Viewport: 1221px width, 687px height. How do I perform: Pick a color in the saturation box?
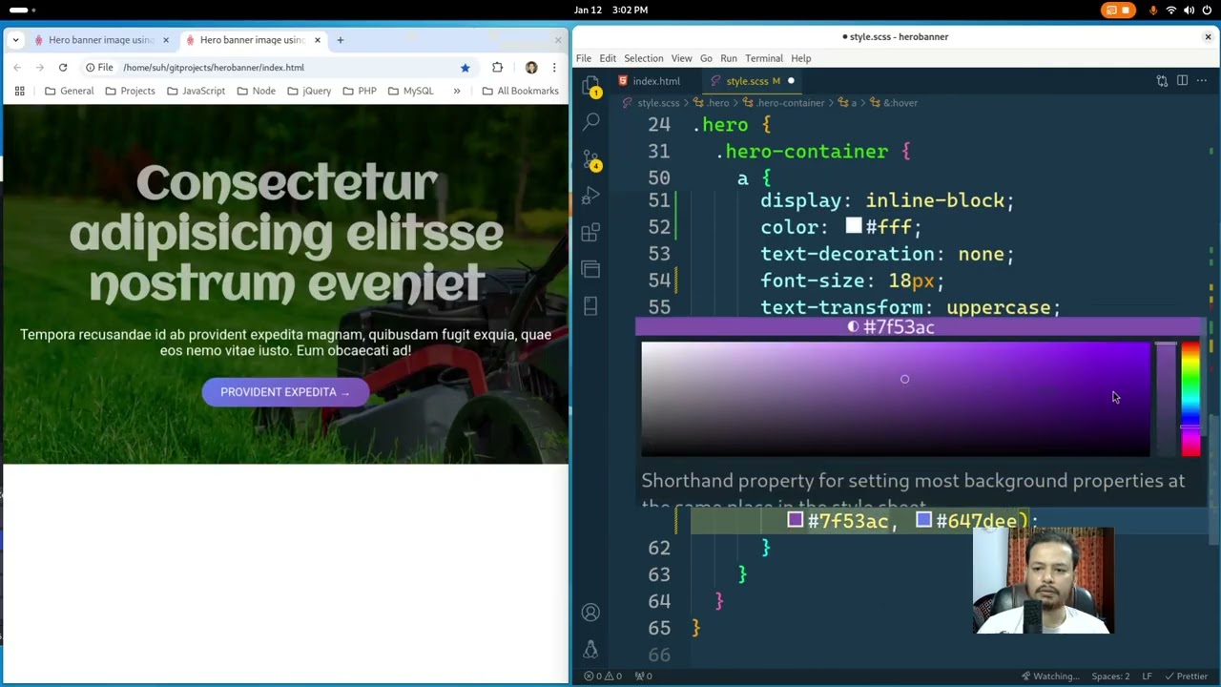(x=895, y=399)
